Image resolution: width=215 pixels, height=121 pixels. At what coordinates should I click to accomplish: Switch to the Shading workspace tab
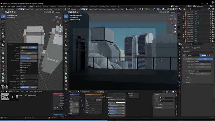70,7
